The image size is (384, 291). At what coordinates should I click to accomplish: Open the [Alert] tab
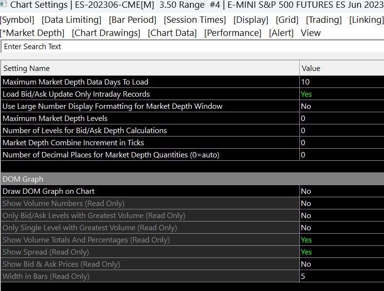[281, 33]
